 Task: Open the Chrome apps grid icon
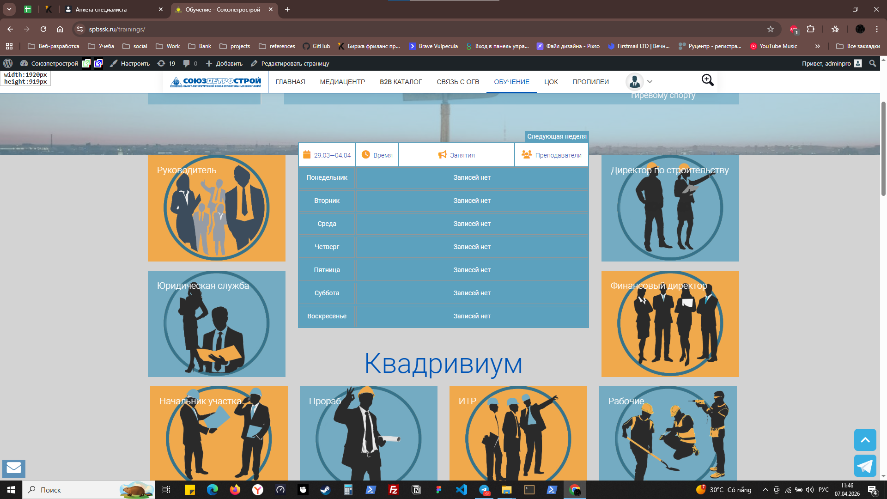point(9,46)
